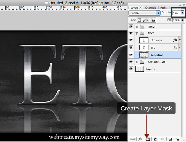Toggle visibility of ETC layer
186x142 pixels.
[x=131, y=47]
